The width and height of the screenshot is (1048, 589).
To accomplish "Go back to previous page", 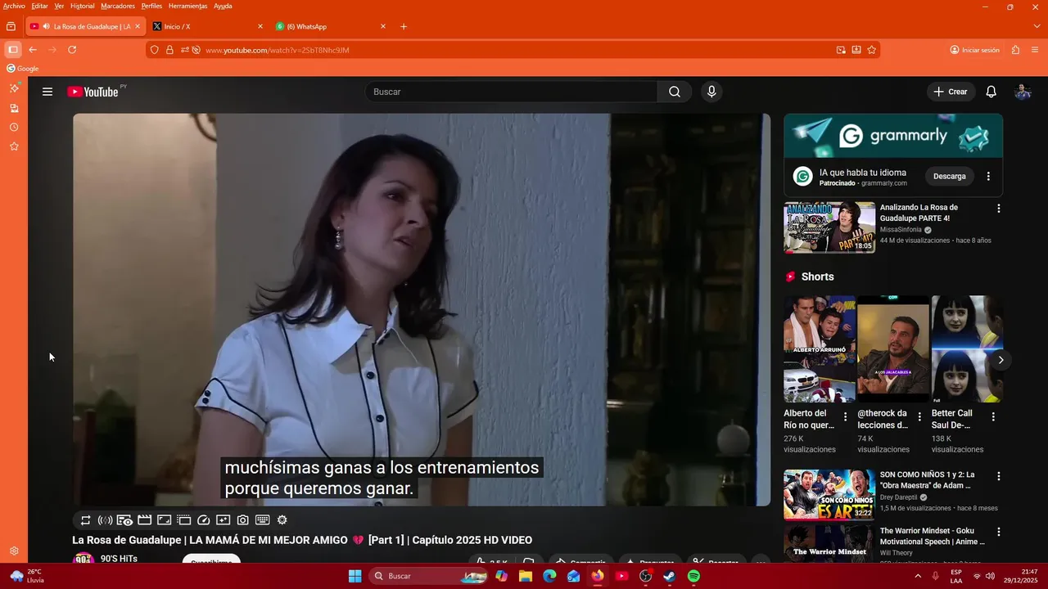I will [33, 50].
